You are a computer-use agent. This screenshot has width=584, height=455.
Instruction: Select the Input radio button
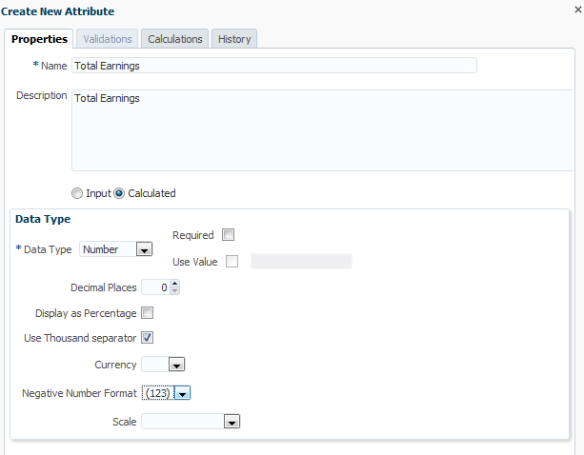click(77, 193)
